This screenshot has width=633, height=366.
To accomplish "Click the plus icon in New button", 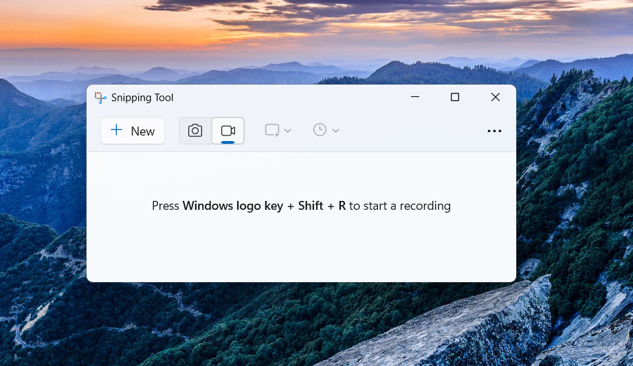I will pos(117,130).
